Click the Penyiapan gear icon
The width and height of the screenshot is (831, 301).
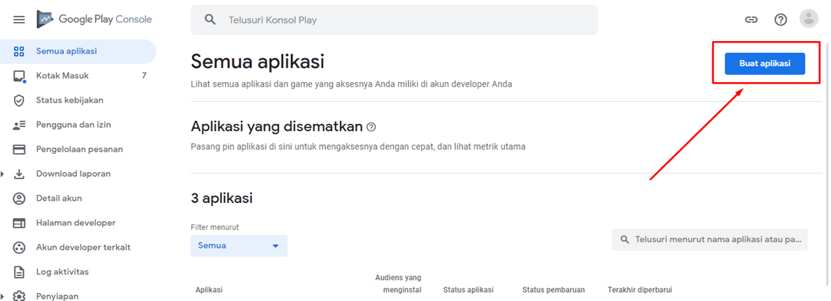pos(19,296)
